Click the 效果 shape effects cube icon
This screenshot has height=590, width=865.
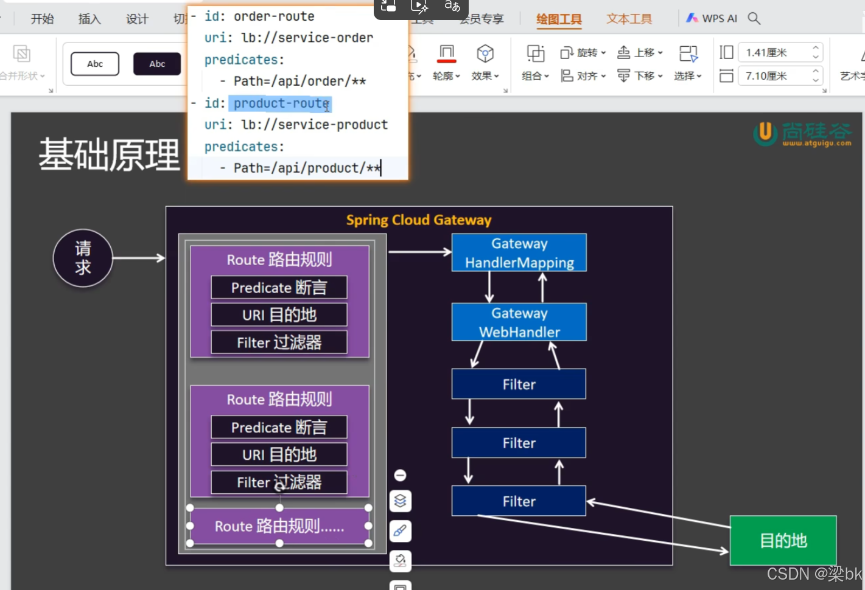point(485,54)
